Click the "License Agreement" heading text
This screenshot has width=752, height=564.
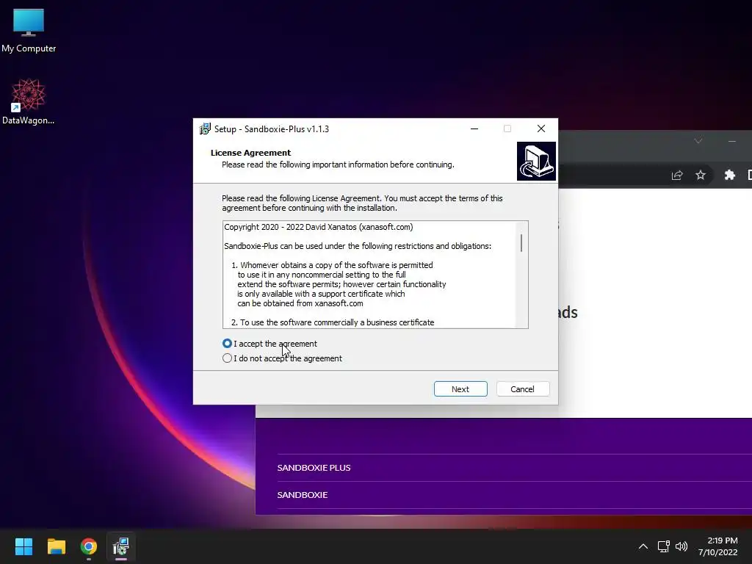pyautogui.click(x=250, y=153)
